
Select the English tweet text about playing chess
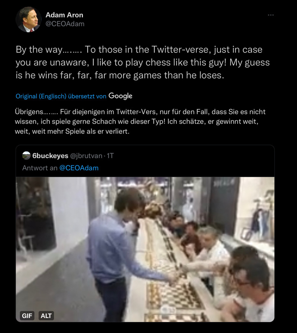141,62
